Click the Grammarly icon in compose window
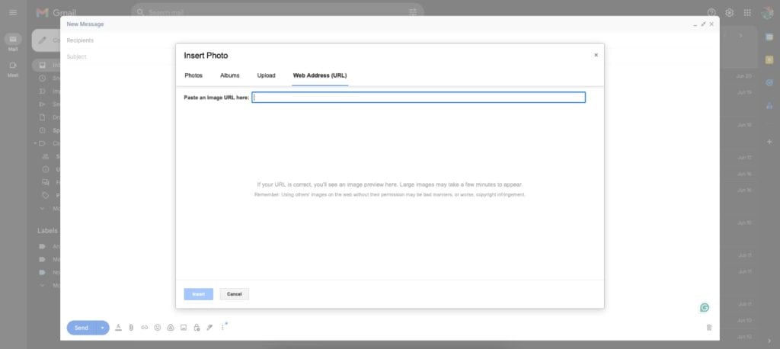Viewport: 780px width, 349px height. coord(705,308)
